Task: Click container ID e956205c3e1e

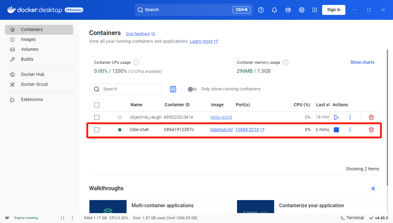Action: click(179, 117)
